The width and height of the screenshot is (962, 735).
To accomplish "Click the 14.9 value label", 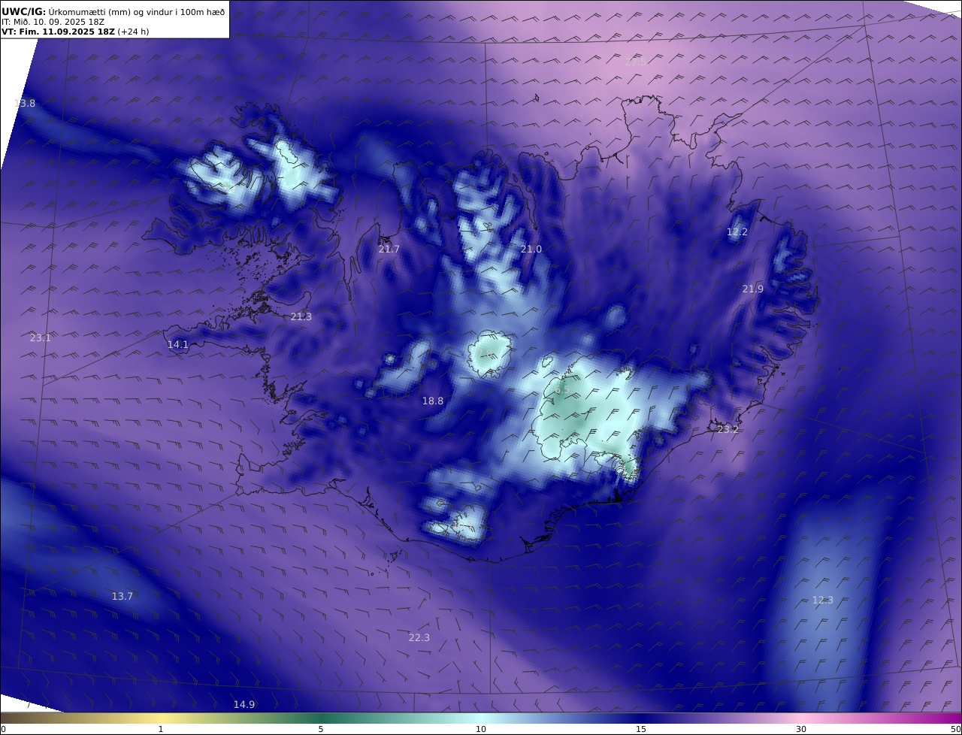I will click(x=244, y=704).
